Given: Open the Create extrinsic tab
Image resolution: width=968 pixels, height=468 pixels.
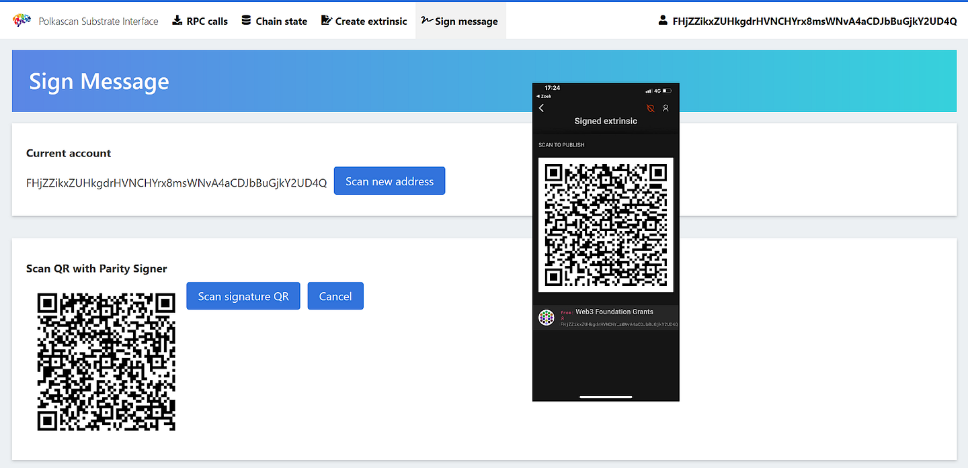Looking at the screenshot, I should pos(364,21).
